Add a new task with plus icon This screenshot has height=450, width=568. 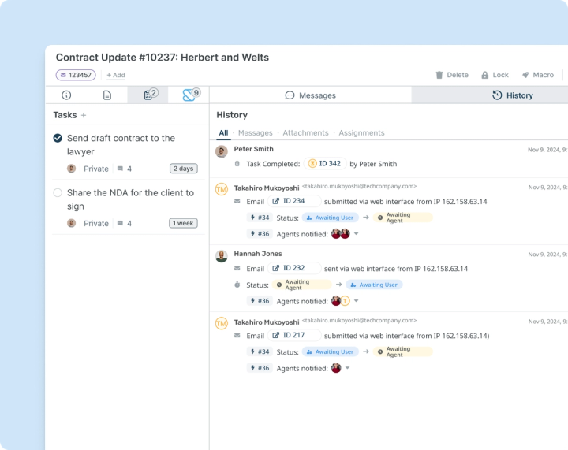84,115
